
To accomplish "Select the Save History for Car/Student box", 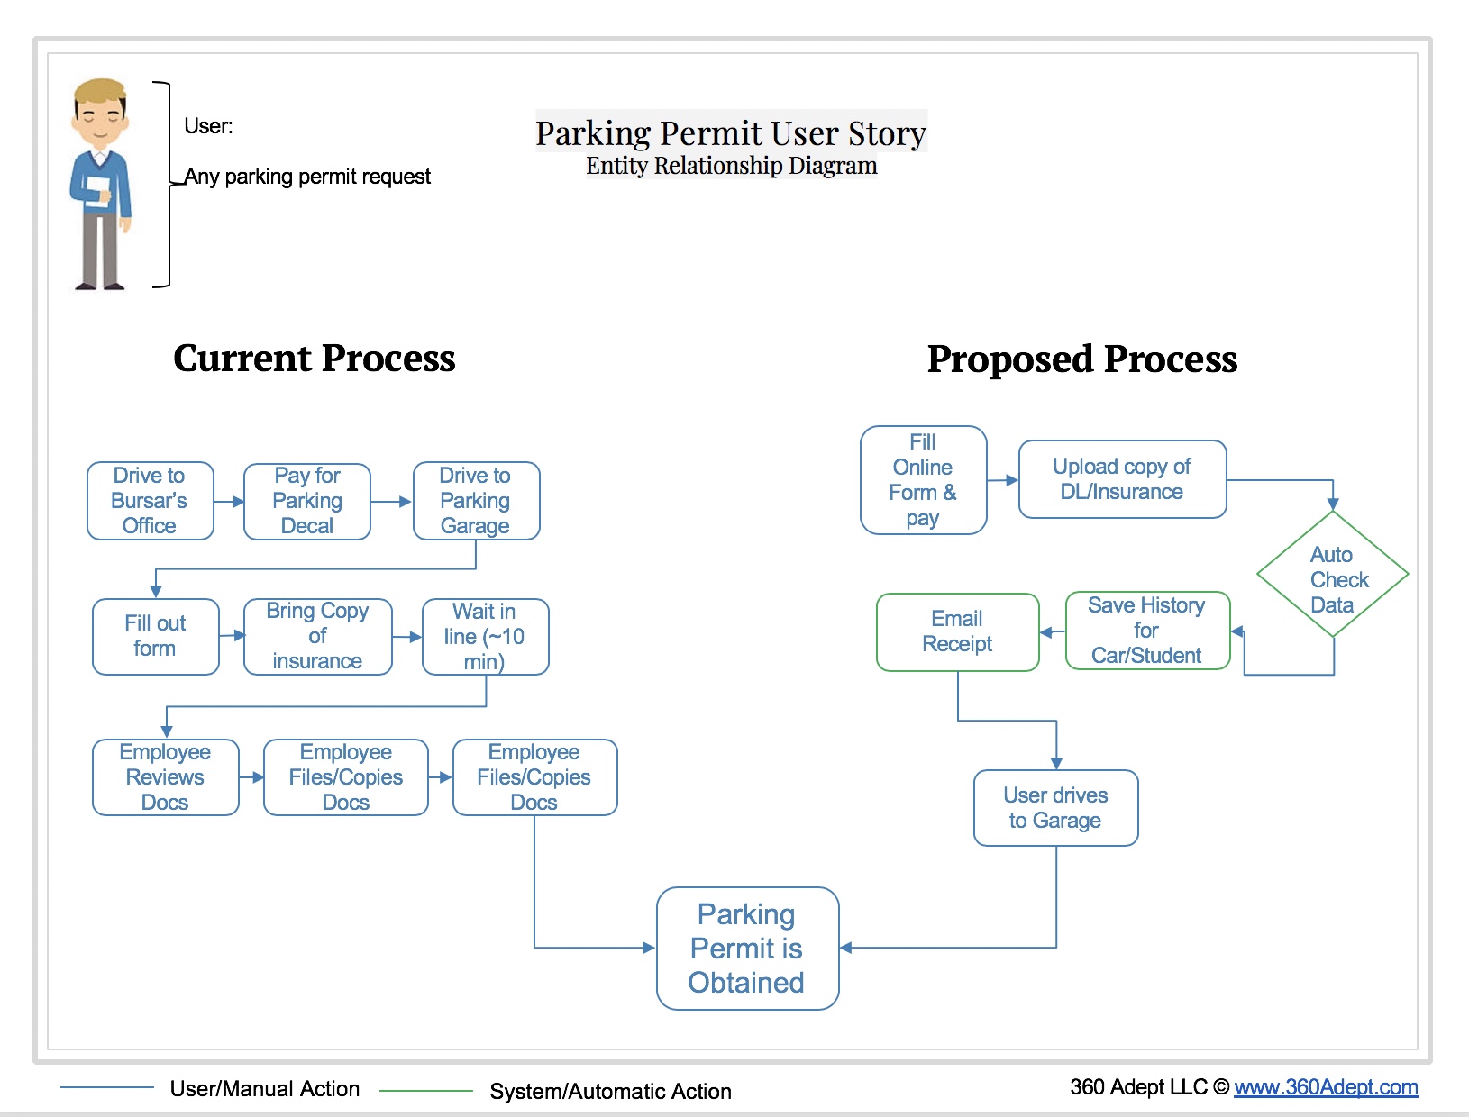I will tap(1146, 631).
